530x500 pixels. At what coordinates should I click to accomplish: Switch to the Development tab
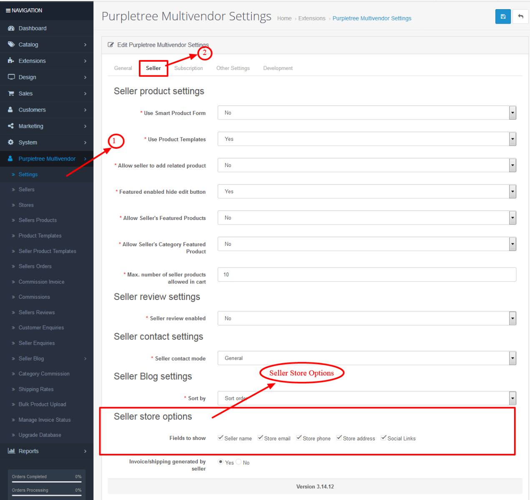(x=278, y=68)
